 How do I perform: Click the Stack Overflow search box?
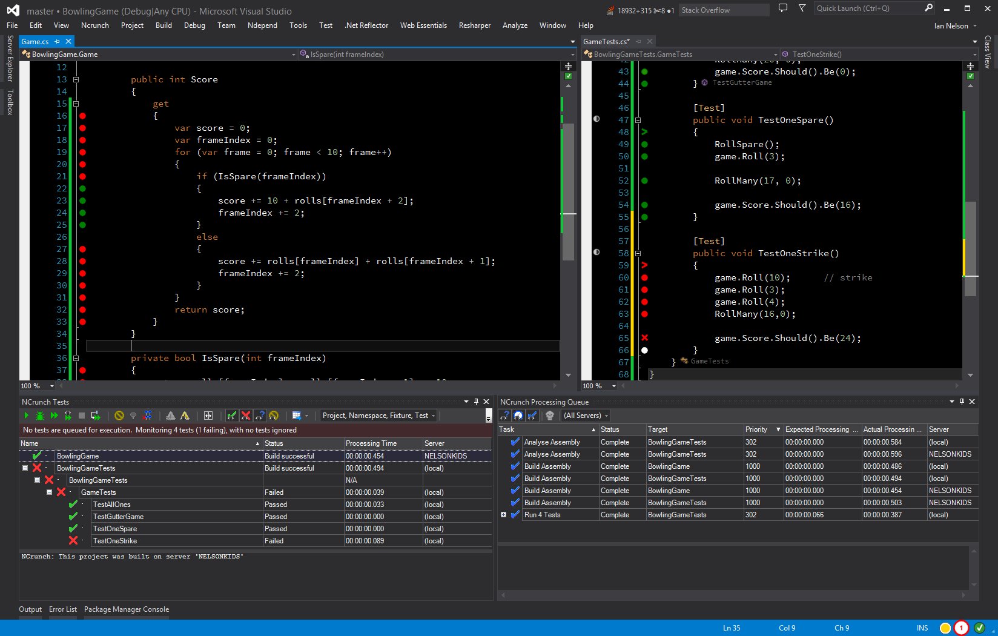724,10
